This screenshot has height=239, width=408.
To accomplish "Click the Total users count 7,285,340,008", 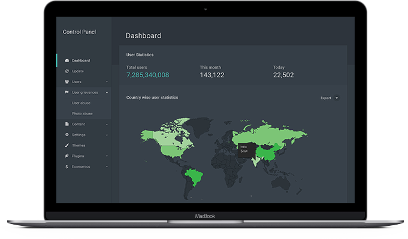I will pyautogui.click(x=147, y=75).
